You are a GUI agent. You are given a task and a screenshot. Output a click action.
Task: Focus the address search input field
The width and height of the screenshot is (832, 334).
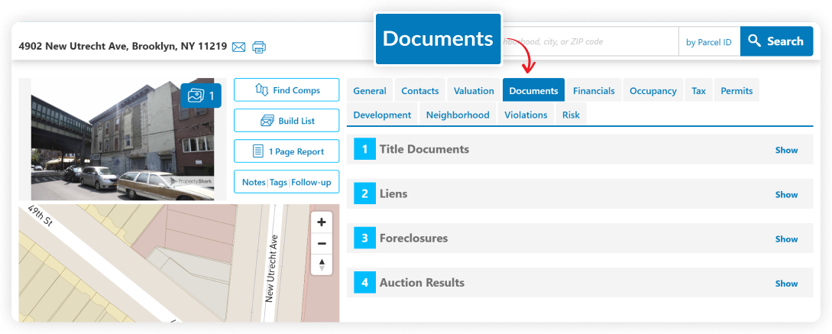coord(590,41)
